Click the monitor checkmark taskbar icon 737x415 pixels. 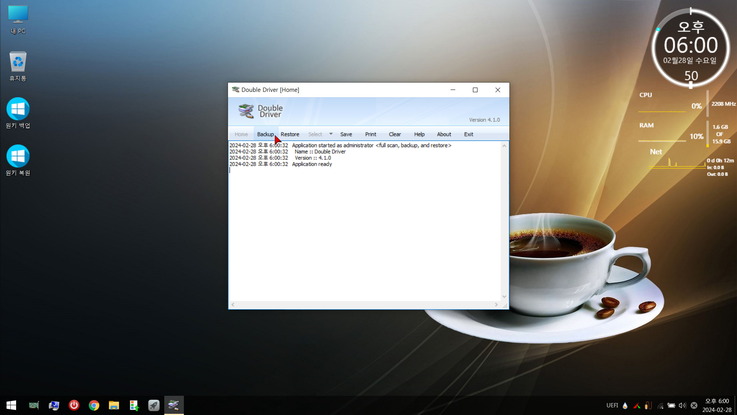54,405
